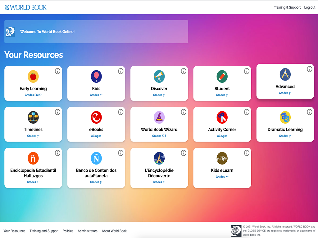Image resolution: width=318 pixels, height=238 pixels.
Task: Show info for Dramatic Learning
Action: tap(310, 112)
